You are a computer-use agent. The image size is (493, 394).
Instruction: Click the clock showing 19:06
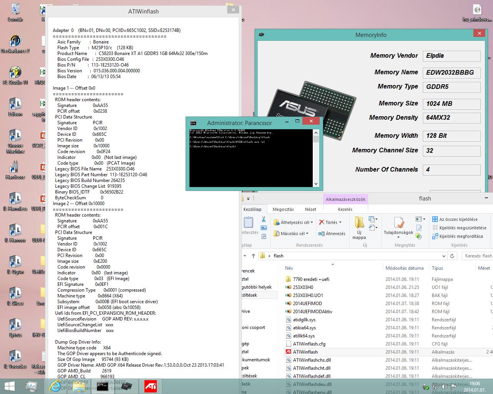475,384
